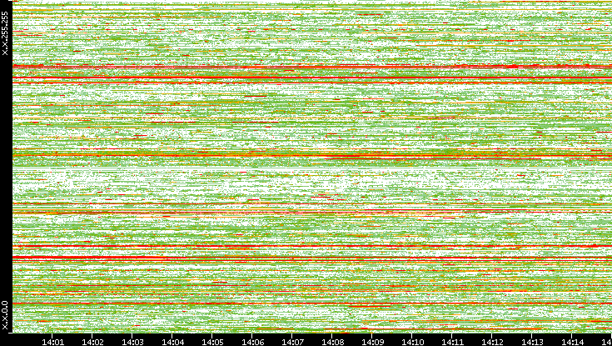Image resolution: width=612 pixels, height=346 pixels.
Task: Click the 14:03 time axis label
Action: 132,342
